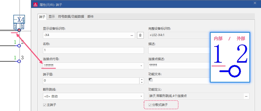Open the 鞍形跳线 dropdown list

141,96
